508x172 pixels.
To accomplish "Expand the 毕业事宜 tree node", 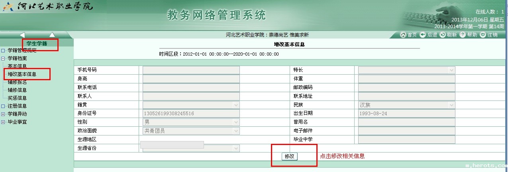I will pos(3,122).
